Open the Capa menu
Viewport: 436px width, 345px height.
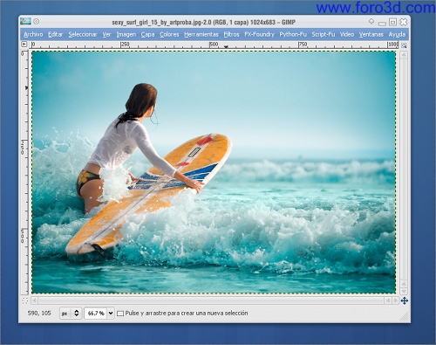[147, 34]
